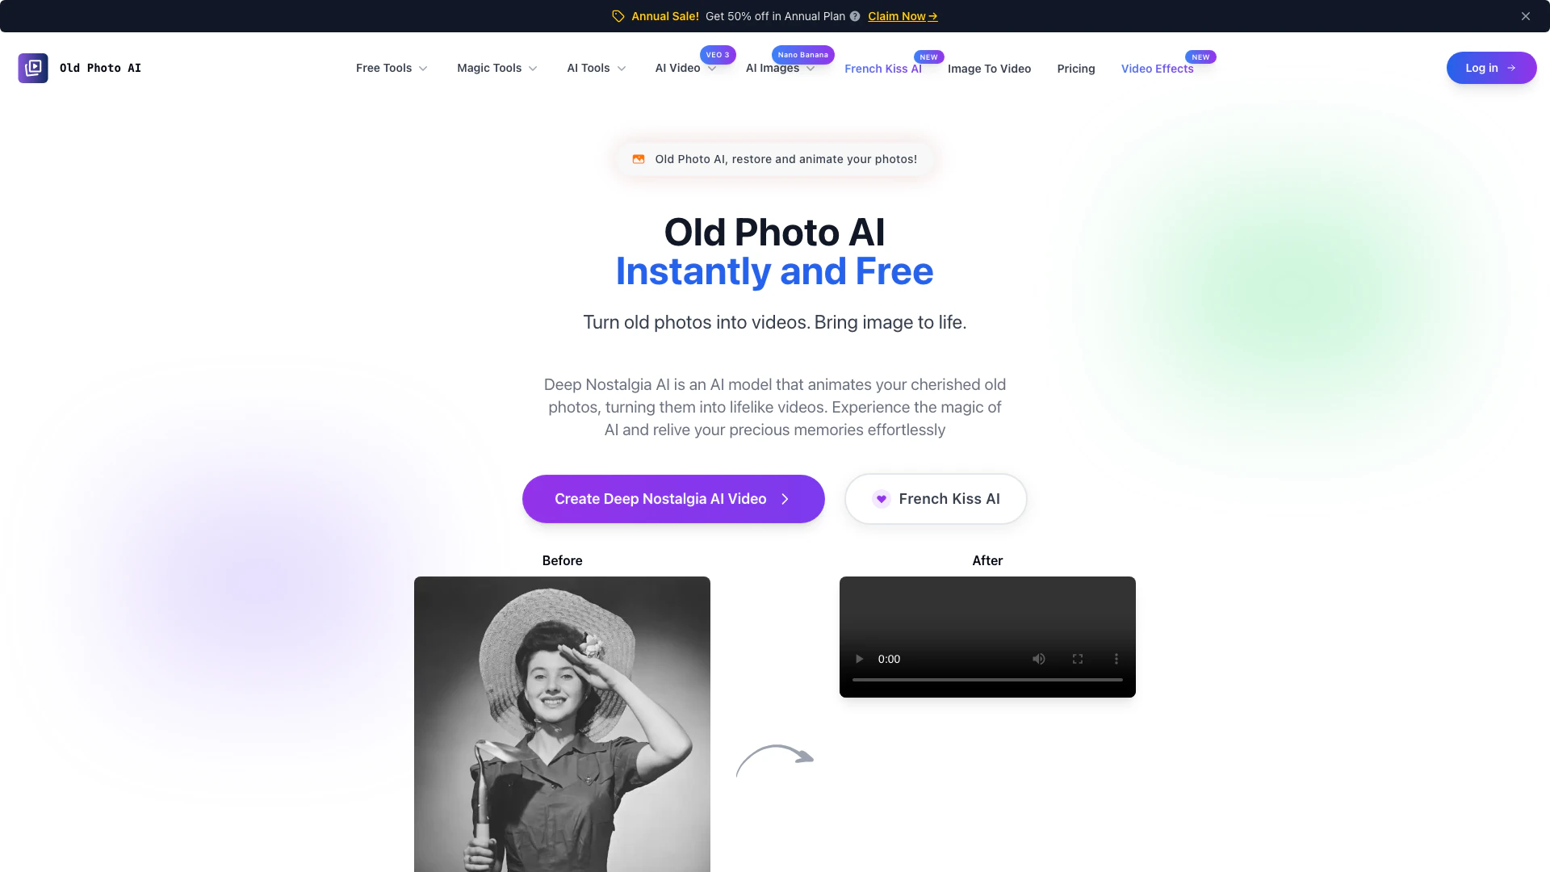Click the heart icon on French Kiss AI button
The height and width of the screenshot is (872, 1550).
point(882,499)
